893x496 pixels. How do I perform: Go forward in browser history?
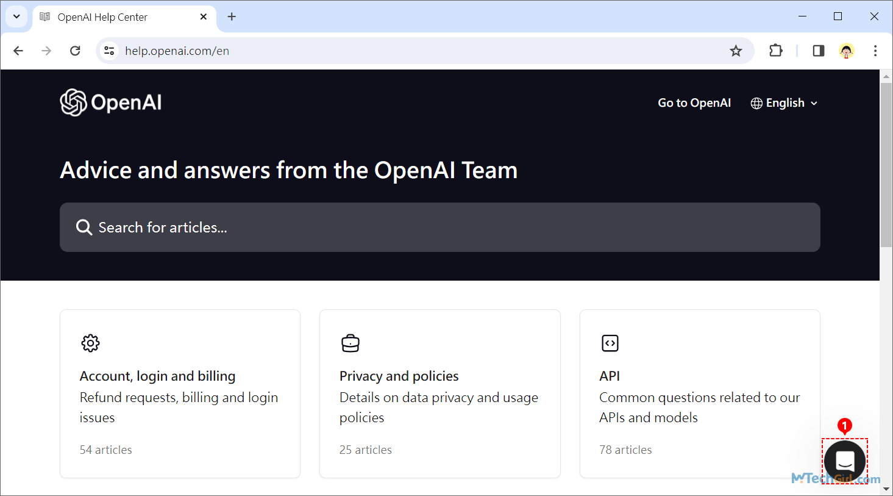[46, 51]
